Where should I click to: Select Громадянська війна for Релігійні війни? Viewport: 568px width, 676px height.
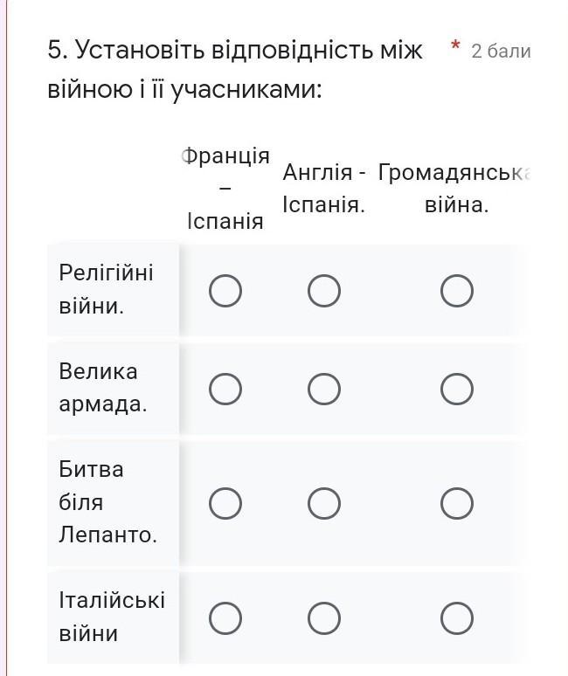(x=457, y=291)
